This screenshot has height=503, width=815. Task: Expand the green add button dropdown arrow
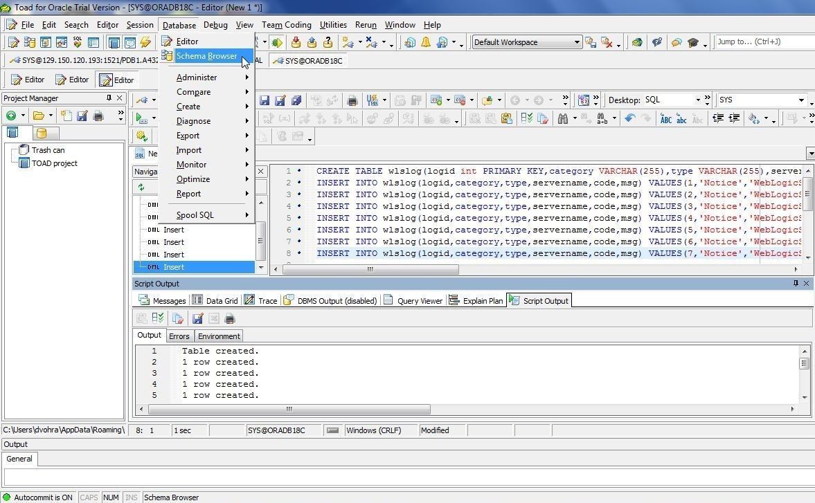coord(23,116)
